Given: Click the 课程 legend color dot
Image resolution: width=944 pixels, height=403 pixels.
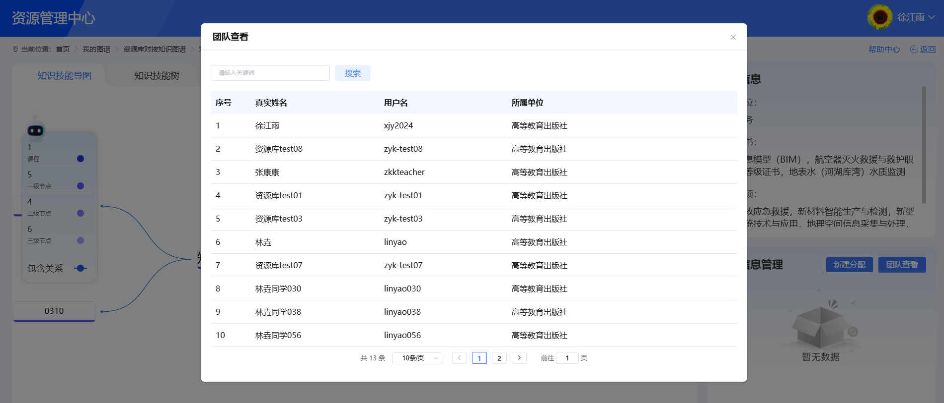Looking at the screenshot, I should 80,159.
